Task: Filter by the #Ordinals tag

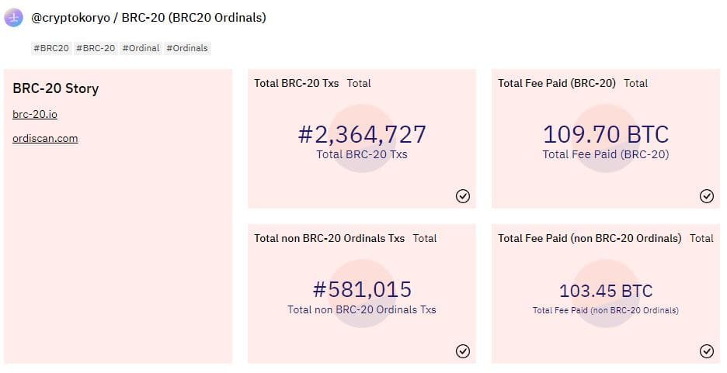Action: tap(187, 48)
